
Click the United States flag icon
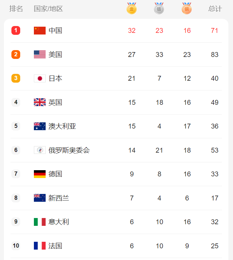(x=40, y=54)
